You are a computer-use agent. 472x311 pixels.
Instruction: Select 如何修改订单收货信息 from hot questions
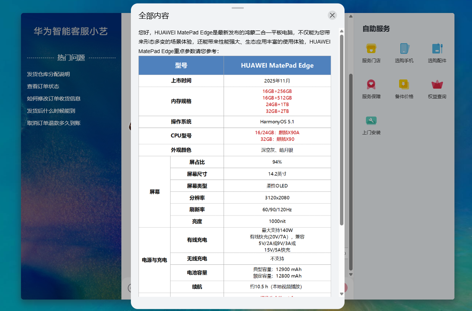point(54,99)
